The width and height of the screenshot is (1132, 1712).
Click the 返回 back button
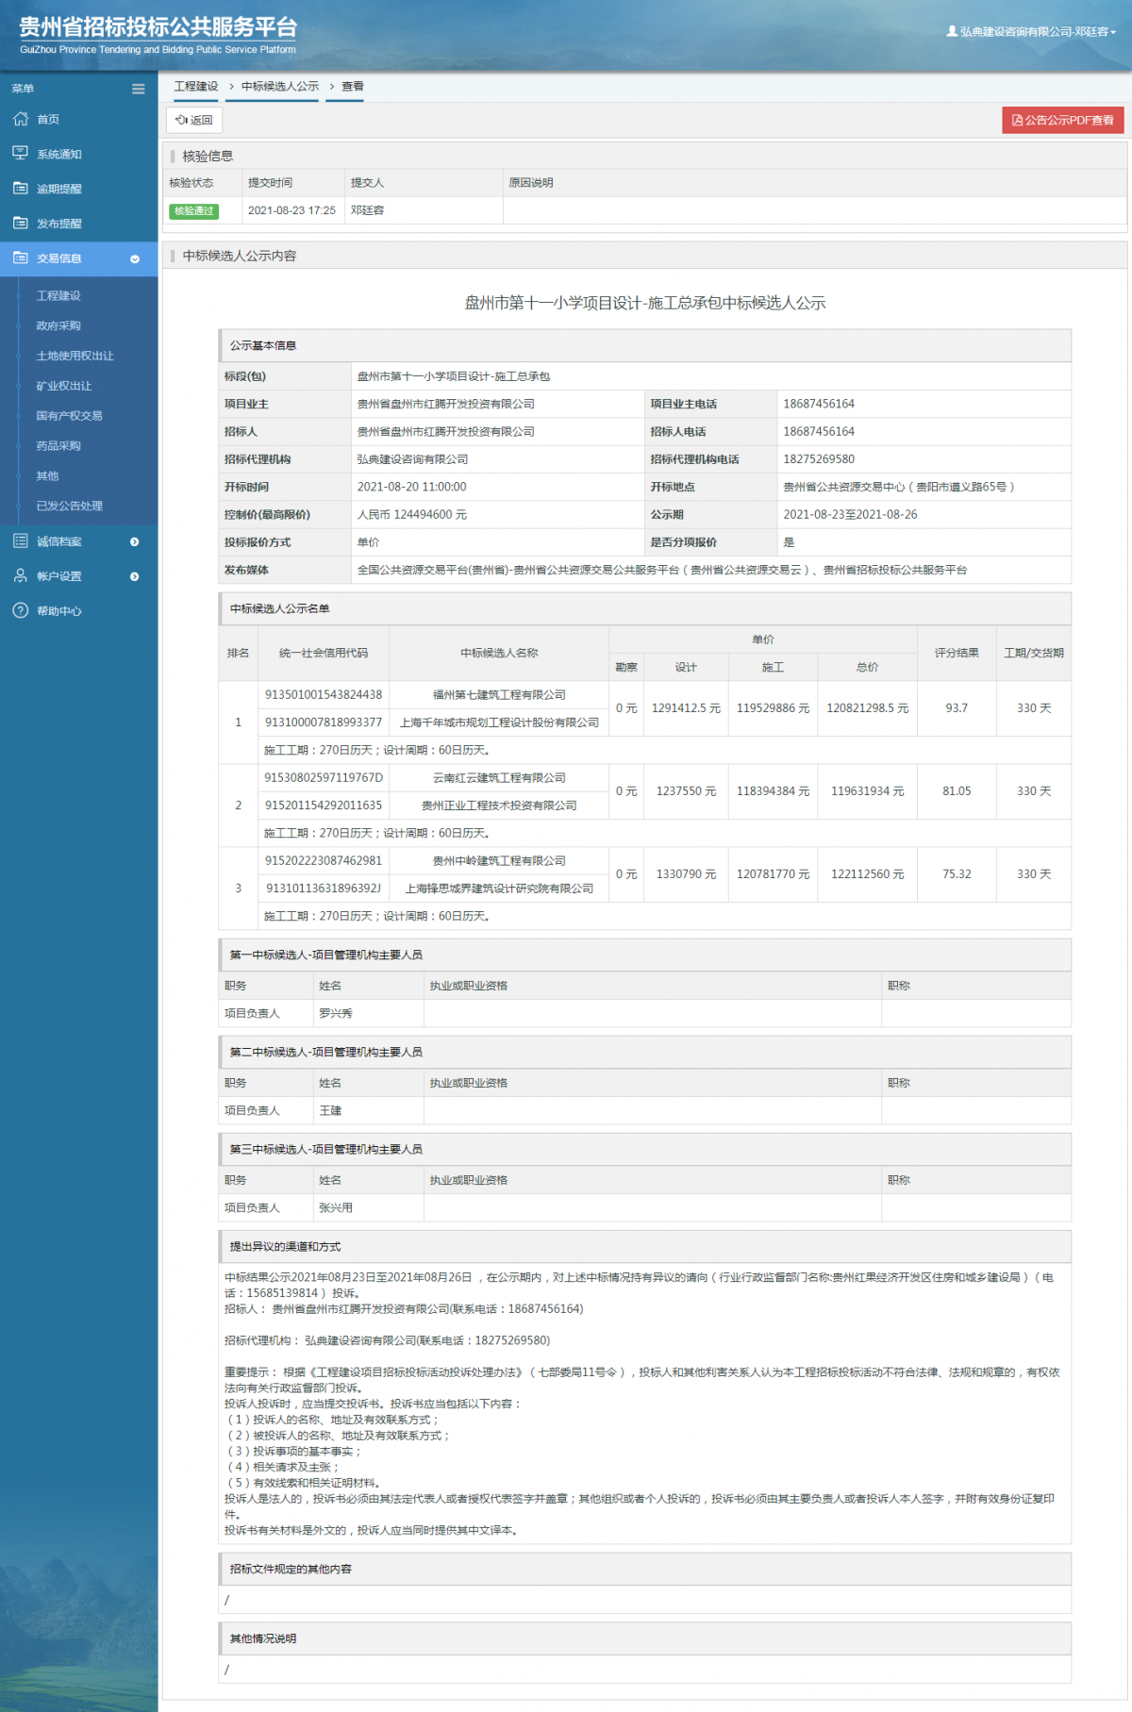pyautogui.click(x=194, y=120)
